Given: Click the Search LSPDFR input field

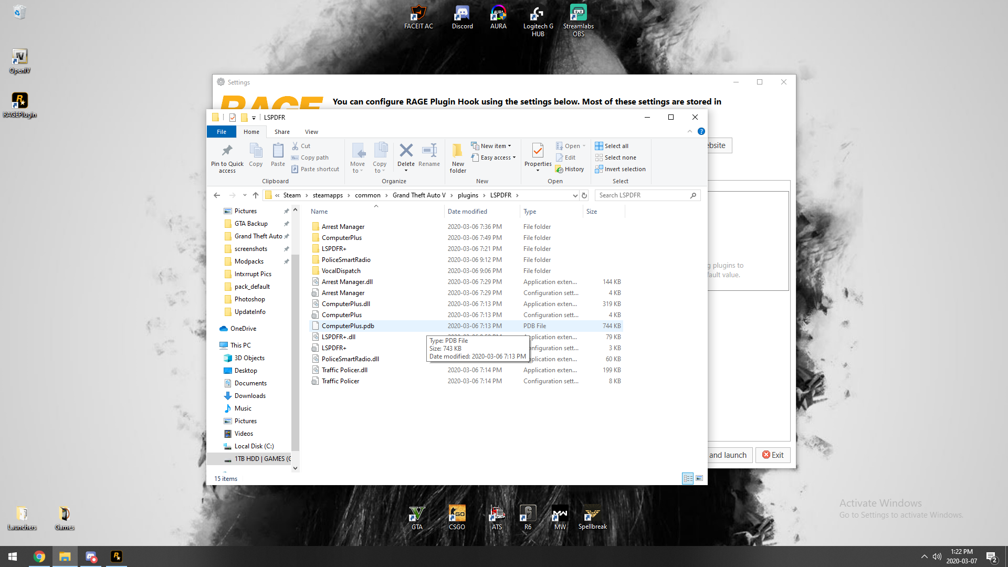Looking at the screenshot, I should pyautogui.click(x=643, y=195).
